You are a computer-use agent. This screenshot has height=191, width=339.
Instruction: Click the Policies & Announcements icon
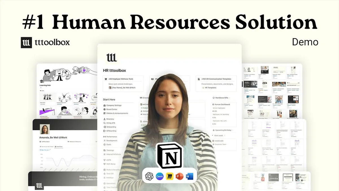[104, 113]
